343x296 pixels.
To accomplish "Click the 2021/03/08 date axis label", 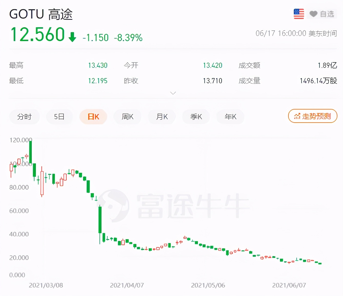I will coord(46,285).
